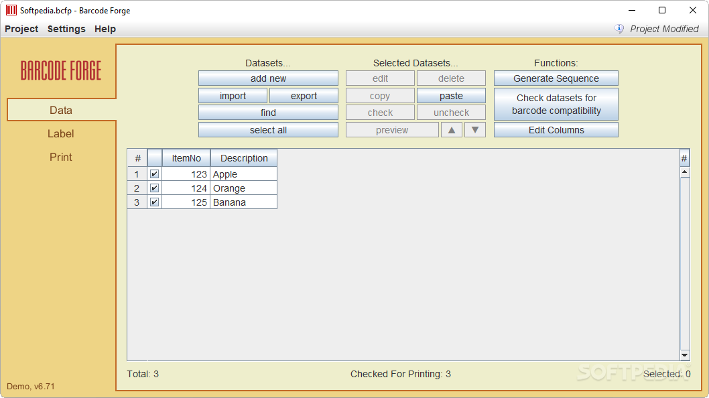This screenshot has width=709, height=398.
Task: Click the find button
Action: [268, 113]
